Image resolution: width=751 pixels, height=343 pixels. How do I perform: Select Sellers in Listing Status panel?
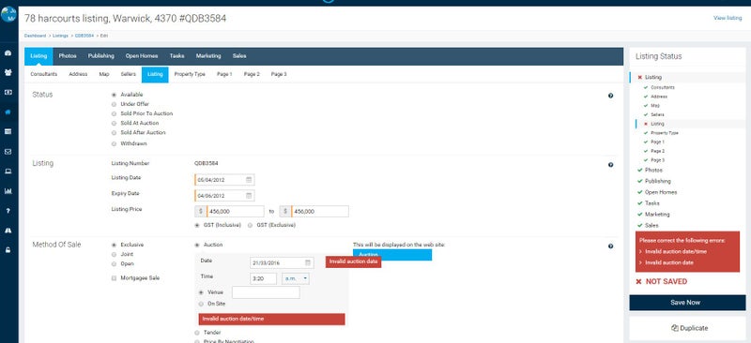[657, 115]
